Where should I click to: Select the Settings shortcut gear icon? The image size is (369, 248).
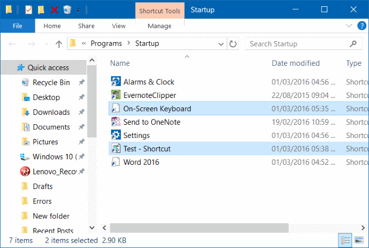pyautogui.click(x=116, y=135)
